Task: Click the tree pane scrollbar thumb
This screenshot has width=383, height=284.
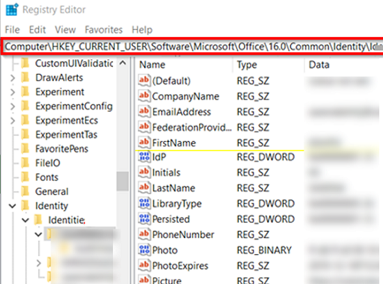Action: coord(123,181)
